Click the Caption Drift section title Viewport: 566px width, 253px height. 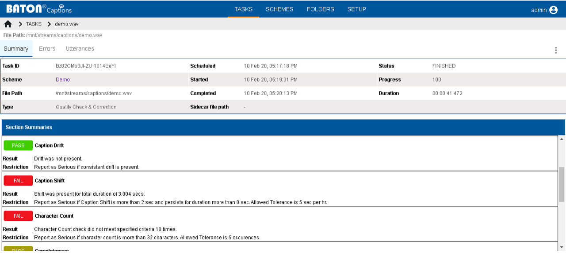tap(50, 145)
